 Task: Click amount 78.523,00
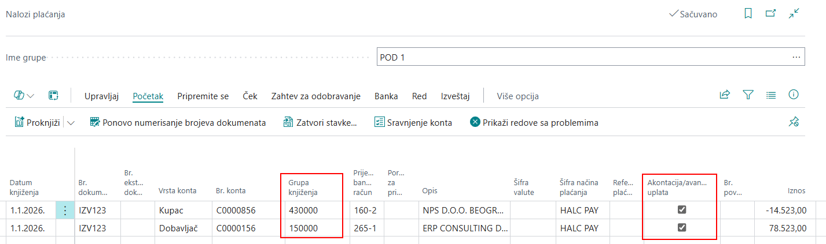(788, 228)
